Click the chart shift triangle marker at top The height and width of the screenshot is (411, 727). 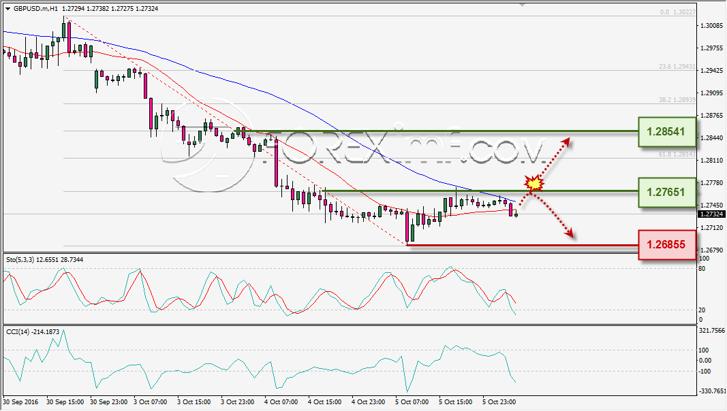tap(523, 5)
